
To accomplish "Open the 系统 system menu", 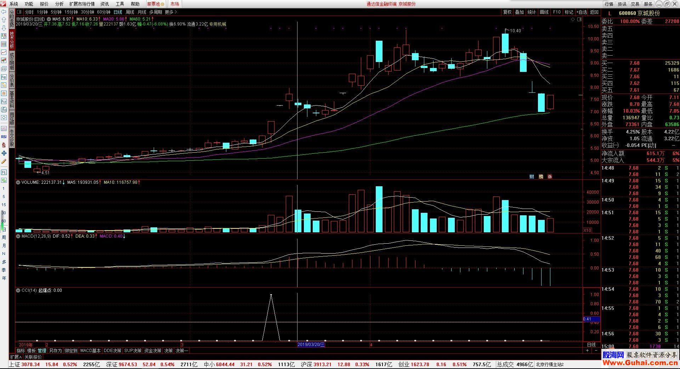I will pyautogui.click(x=14, y=4).
